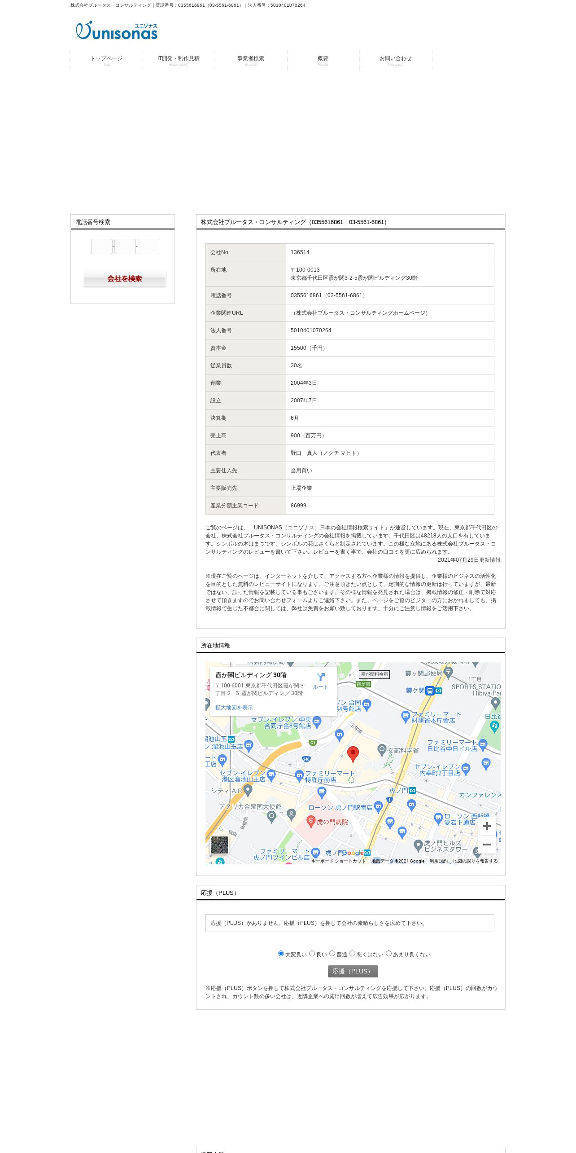576x1153 pixels.
Task: Click the Google logo on the map
Action: [x=353, y=853]
